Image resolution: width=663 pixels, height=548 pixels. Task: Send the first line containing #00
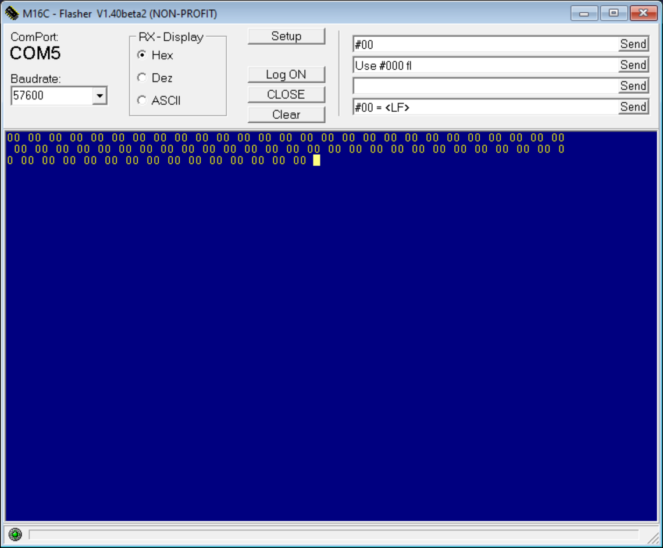tap(633, 44)
